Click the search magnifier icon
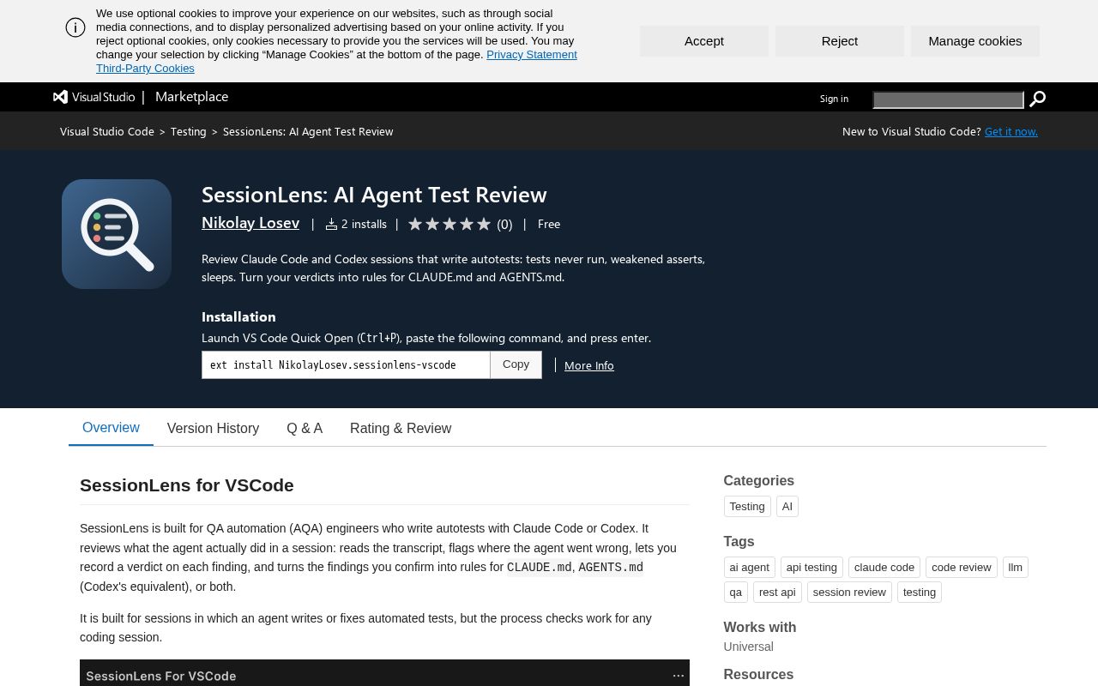 [1037, 99]
